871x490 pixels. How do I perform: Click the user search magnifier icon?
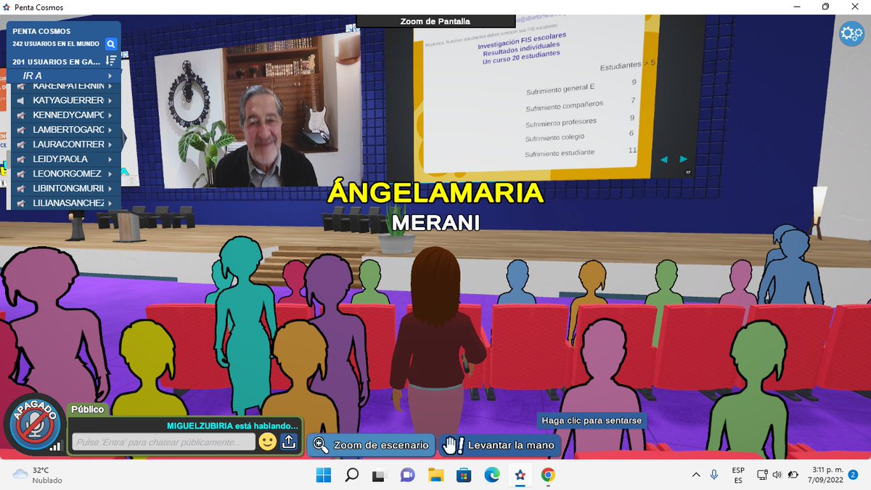pyautogui.click(x=111, y=44)
